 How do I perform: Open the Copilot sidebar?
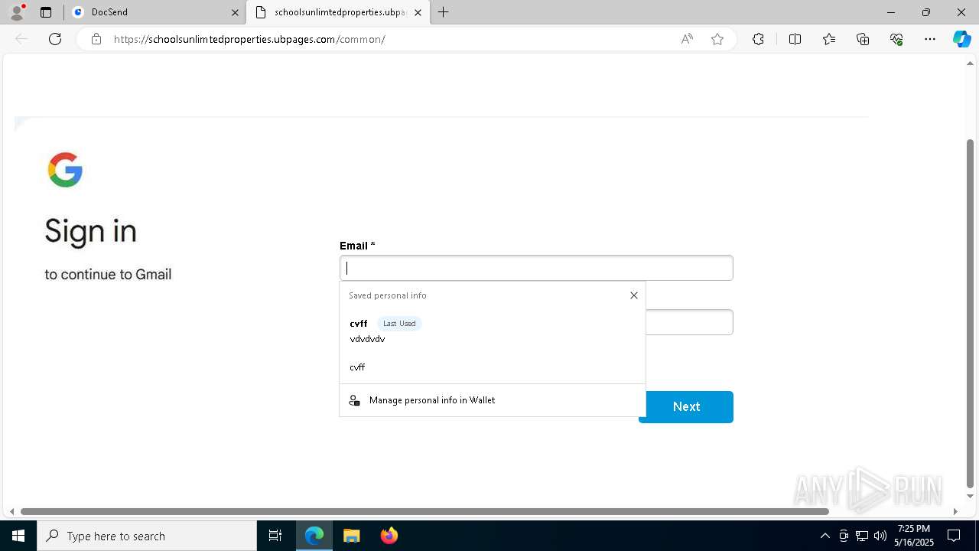[961, 39]
